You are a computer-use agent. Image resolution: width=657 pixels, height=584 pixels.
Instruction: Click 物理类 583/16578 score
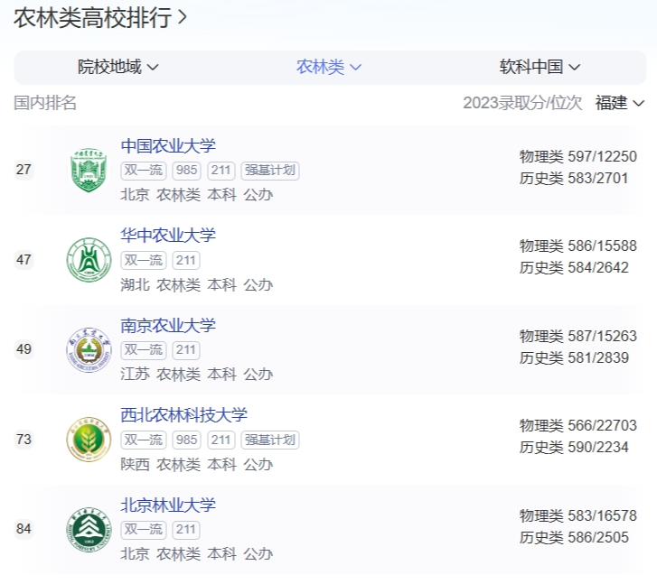coord(578,515)
